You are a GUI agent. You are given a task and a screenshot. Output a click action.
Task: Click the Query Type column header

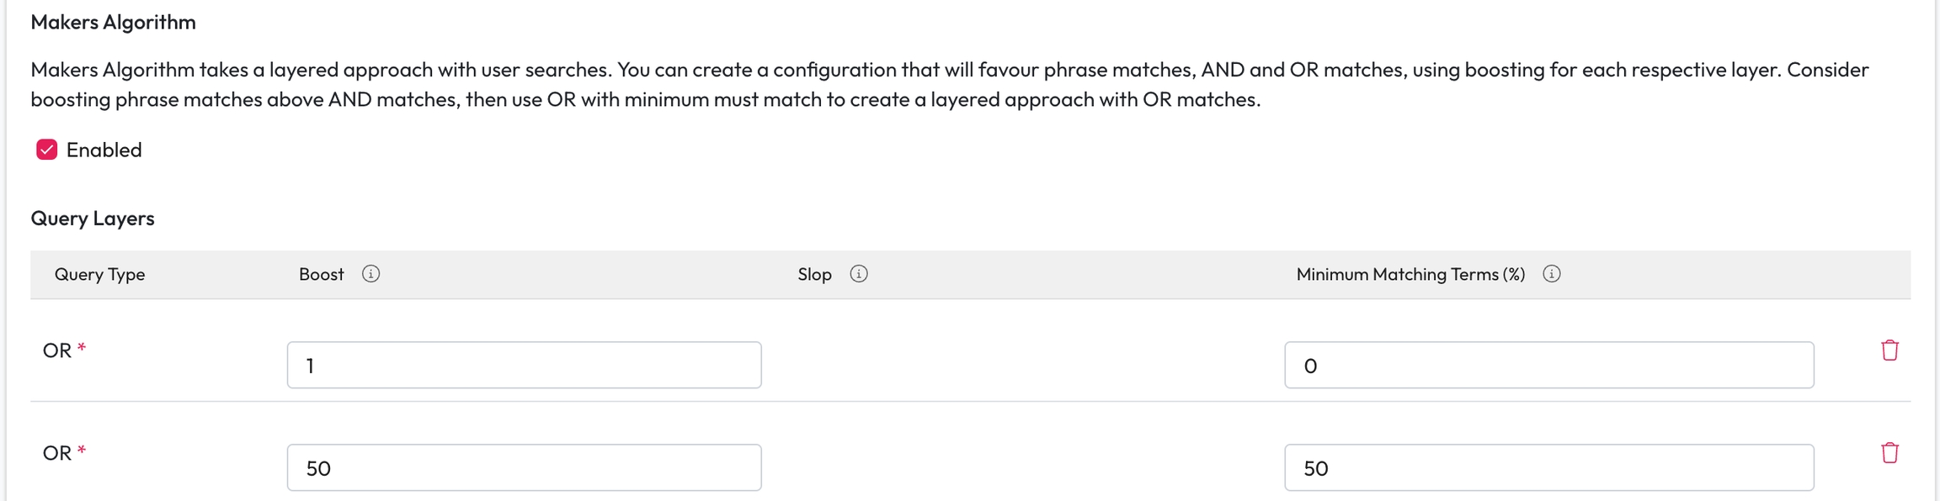point(99,274)
